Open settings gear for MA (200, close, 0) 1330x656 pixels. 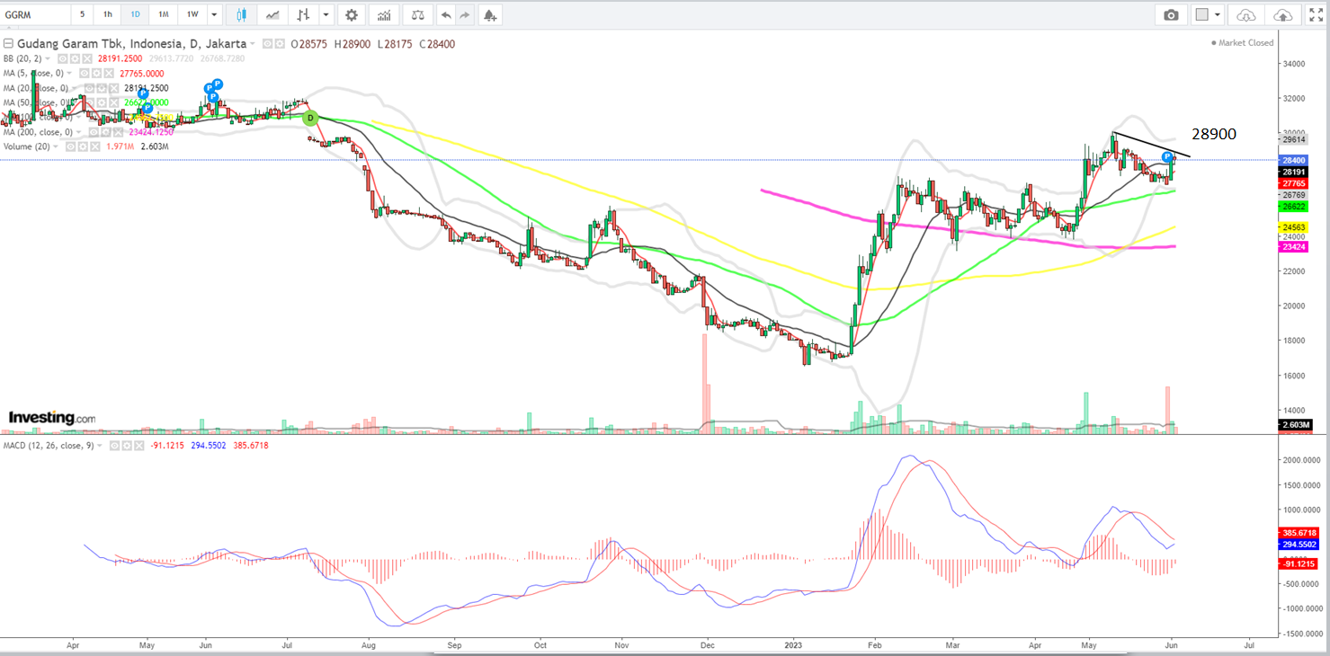[105, 132]
